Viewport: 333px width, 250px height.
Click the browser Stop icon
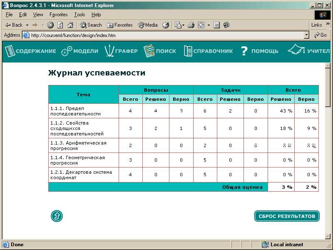pyautogui.click(x=50, y=25)
